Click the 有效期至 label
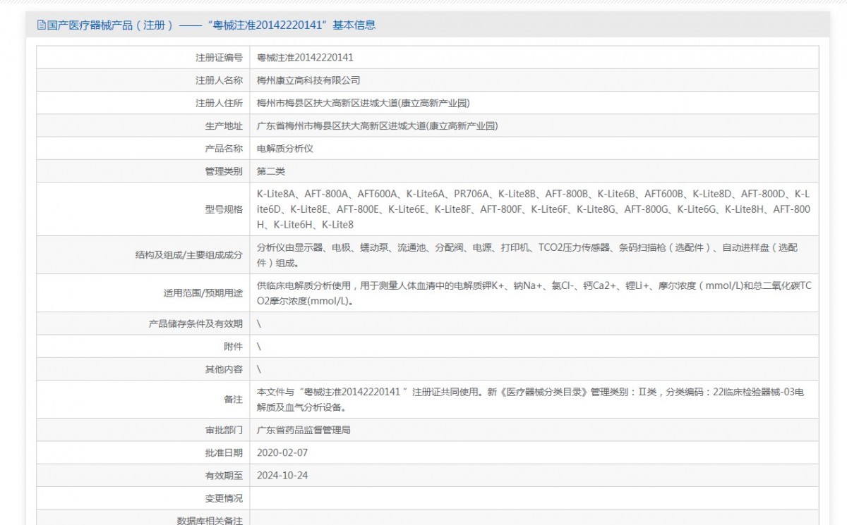This screenshot has height=525, width=847. tap(224, 475)
